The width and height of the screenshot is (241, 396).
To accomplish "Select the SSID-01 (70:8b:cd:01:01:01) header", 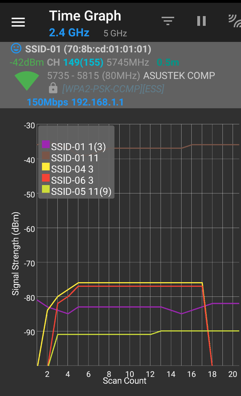I will point(88,49).
